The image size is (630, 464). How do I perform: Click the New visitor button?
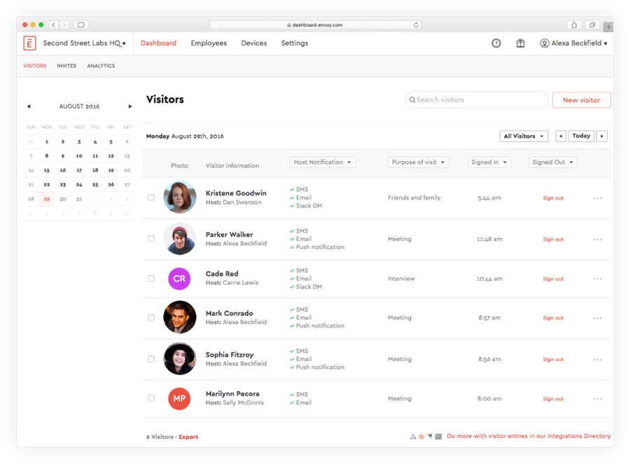[x=582, y=101]
